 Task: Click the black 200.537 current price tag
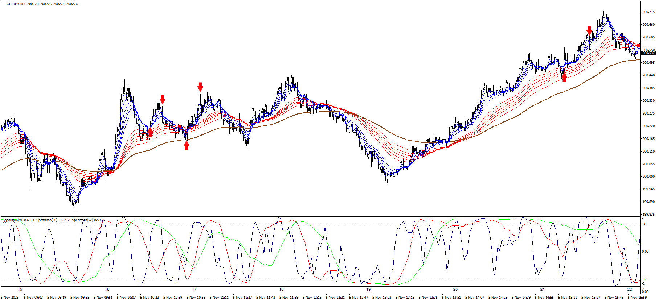pyautogui.click(x=648, y=53)
